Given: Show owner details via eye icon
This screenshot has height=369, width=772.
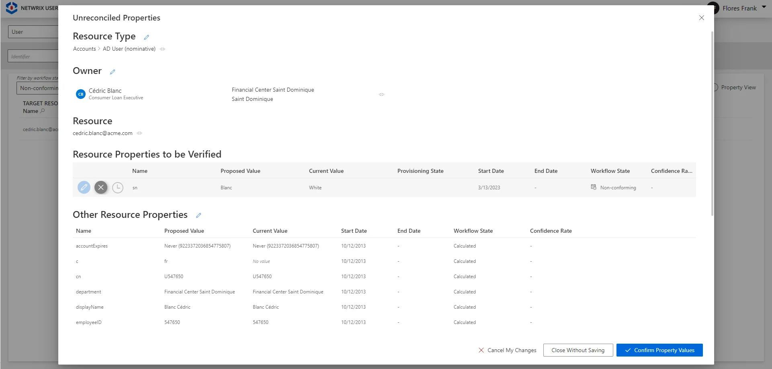Looking at the screenshot, I should click(x=381, y=94).
